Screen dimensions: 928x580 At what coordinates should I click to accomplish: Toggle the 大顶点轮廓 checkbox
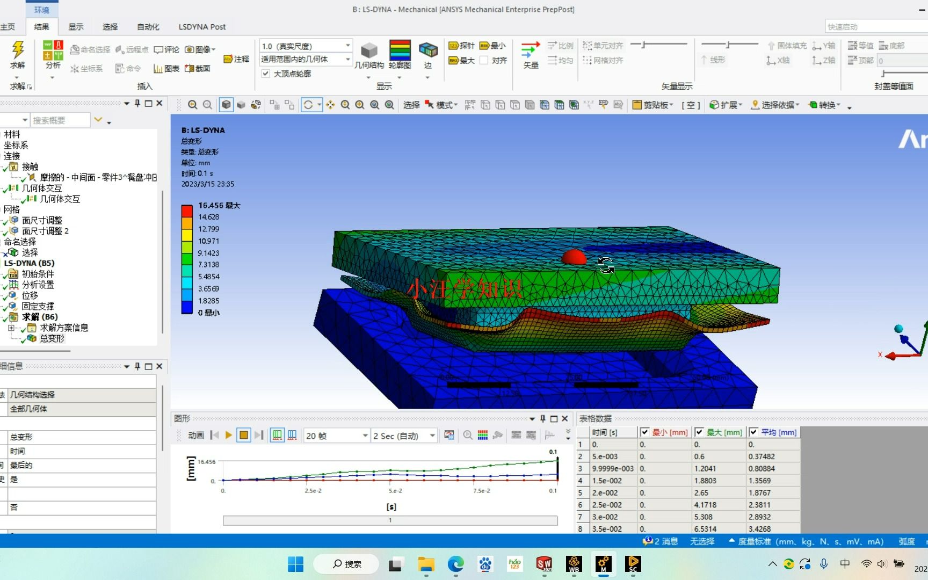click(x=265, y=74)
